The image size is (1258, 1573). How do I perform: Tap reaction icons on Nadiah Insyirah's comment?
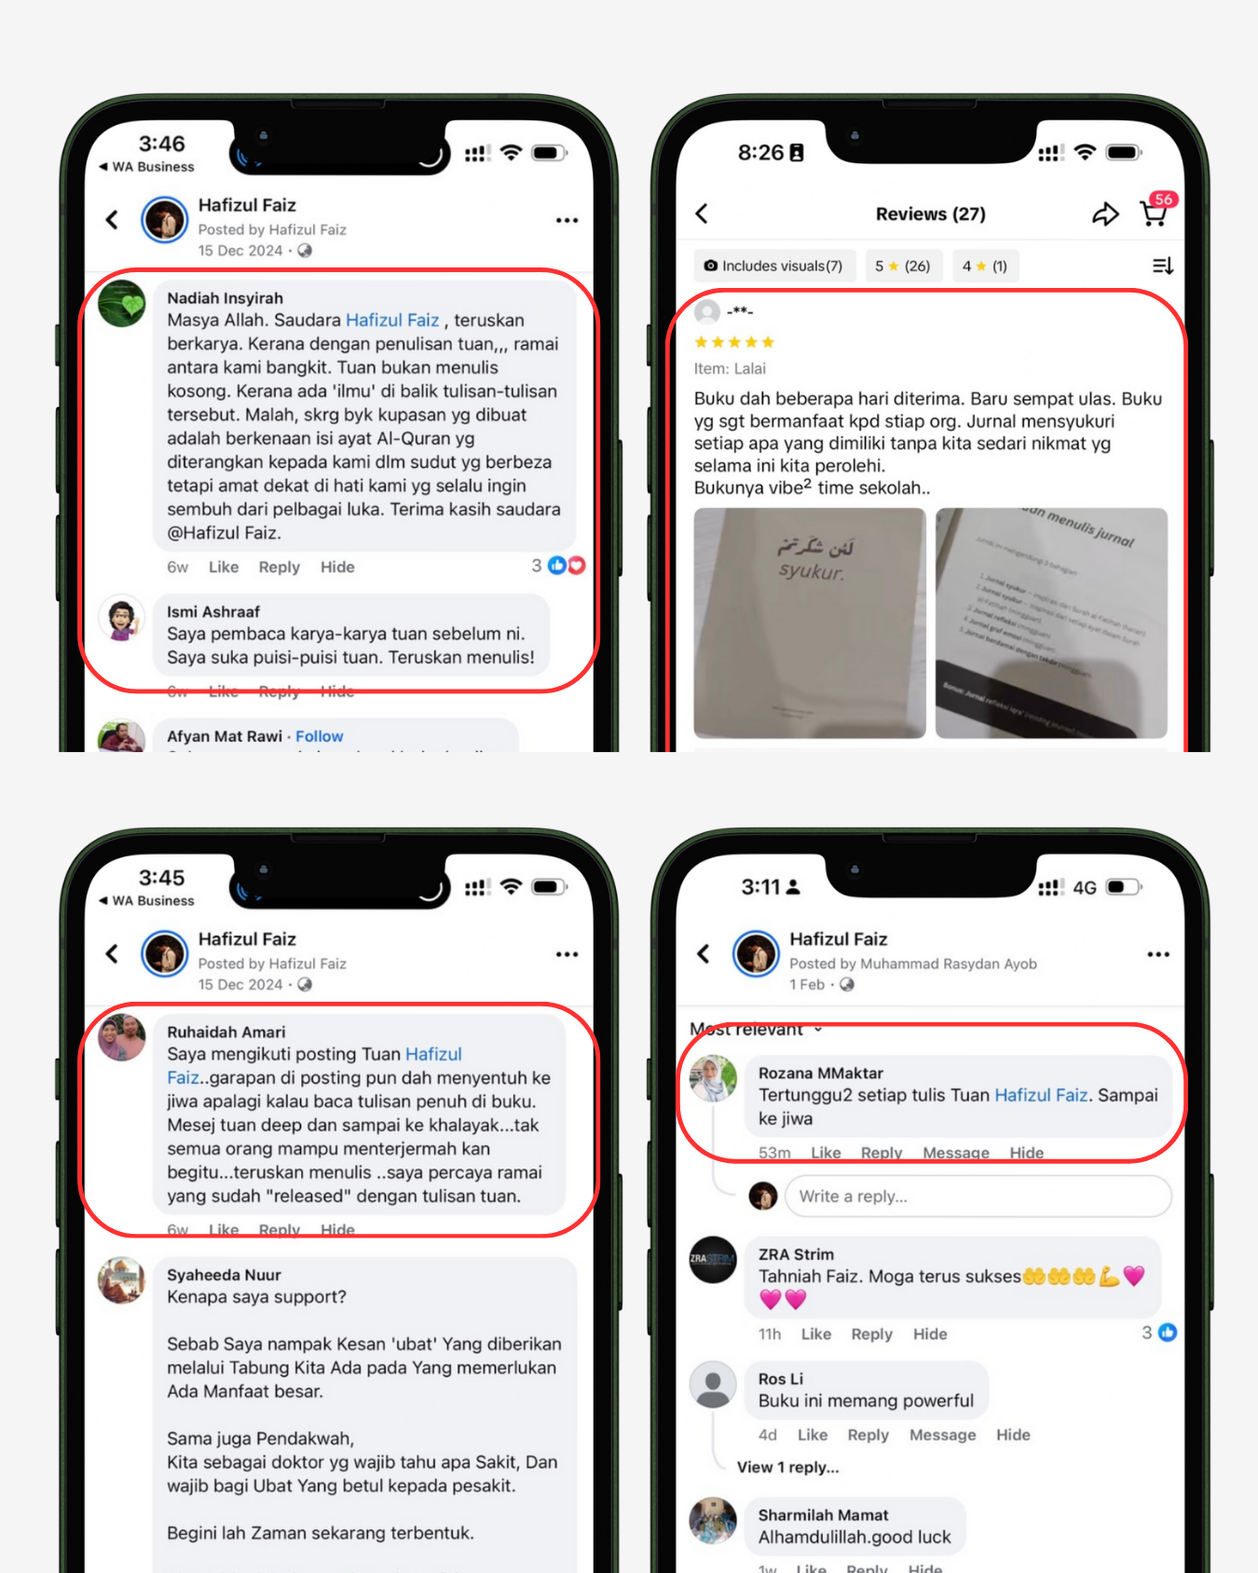pyautogui.click(x=567, y=565)
